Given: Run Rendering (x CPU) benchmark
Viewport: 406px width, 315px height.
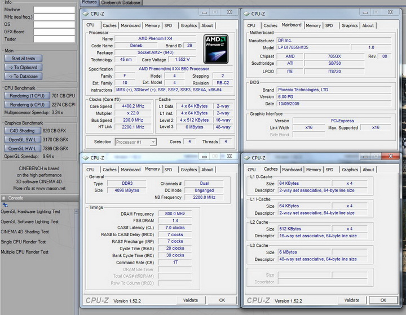Looking at the screenshot, I should pos(27,105).
